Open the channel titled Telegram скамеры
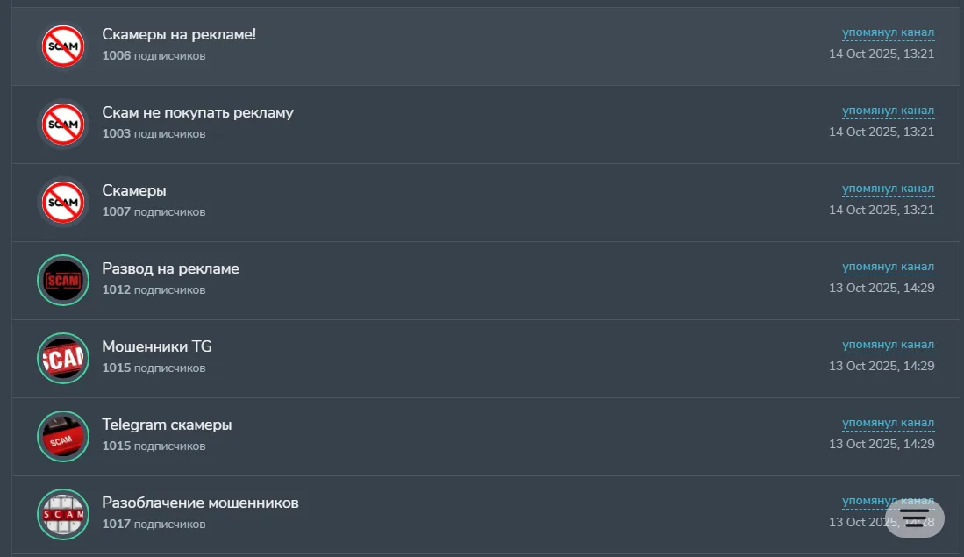Image resolution: width=964 pixels, height=557 pixels. click(x=167, y=425)
